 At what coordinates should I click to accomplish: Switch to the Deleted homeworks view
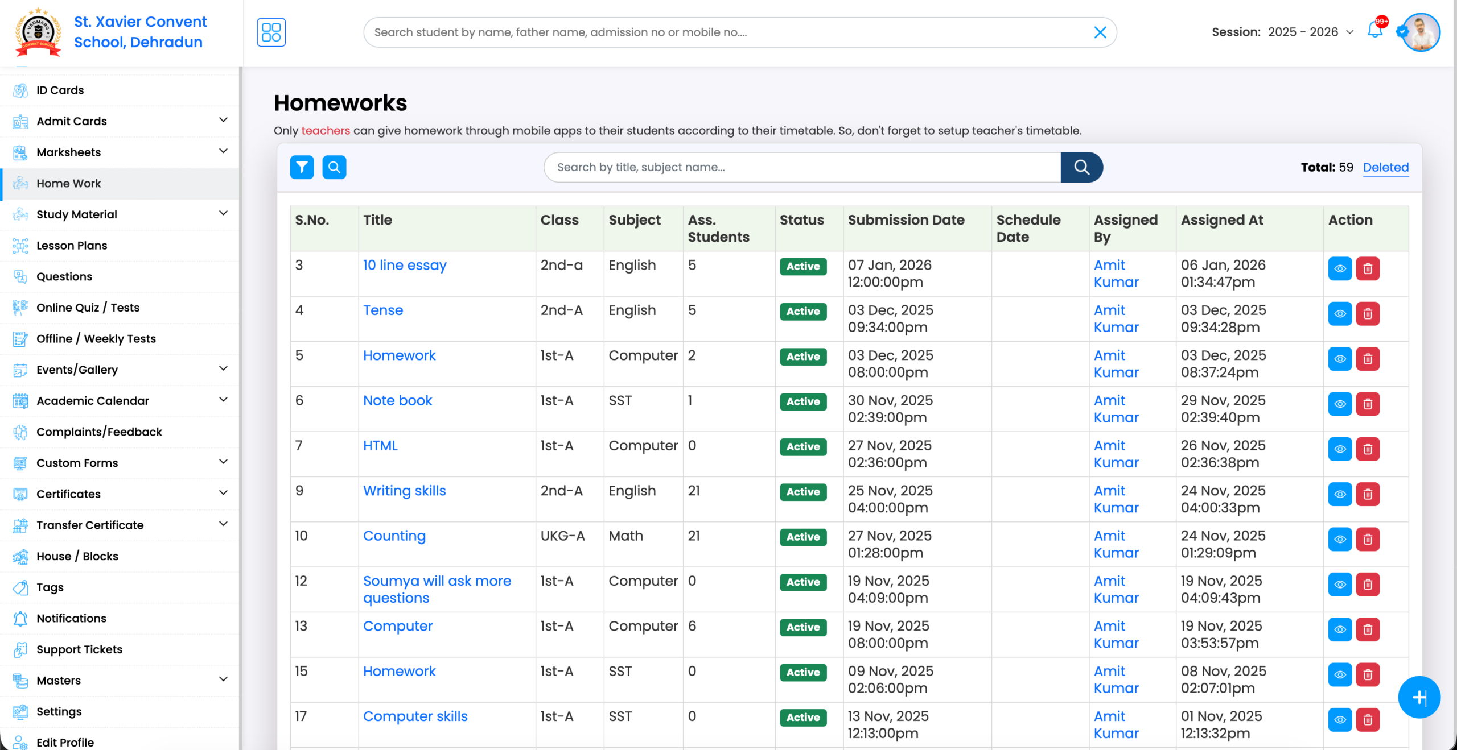point(1385,167)
